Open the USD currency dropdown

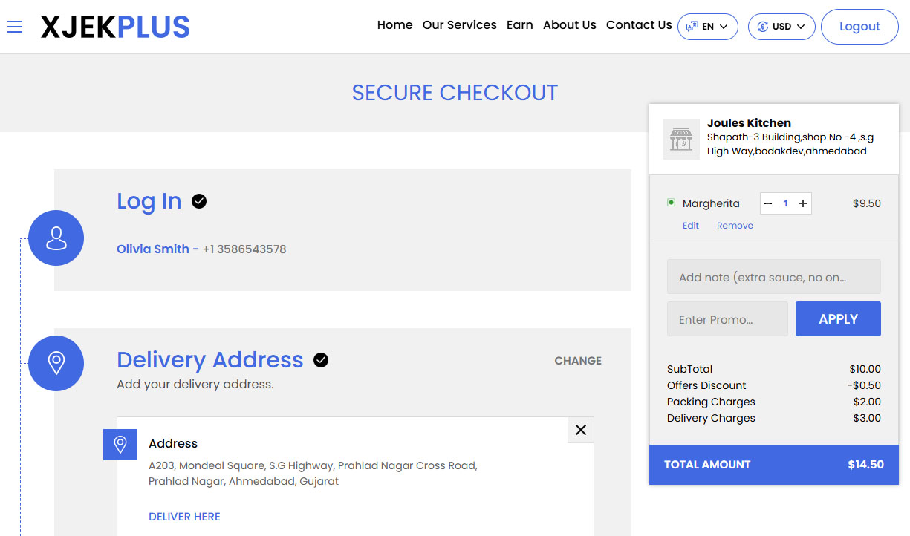pyautogui.click(x=781, y=26)
